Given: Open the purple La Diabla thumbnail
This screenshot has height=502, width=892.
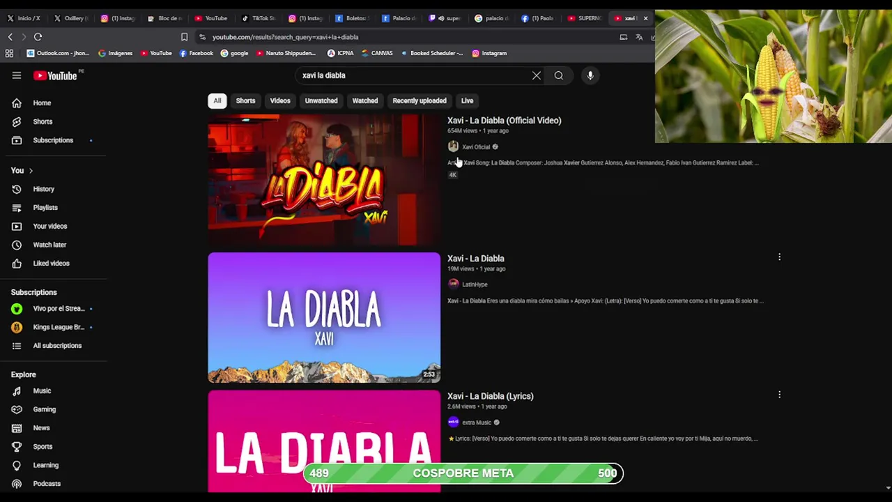Looking at the screenshot, I should 324,317.
